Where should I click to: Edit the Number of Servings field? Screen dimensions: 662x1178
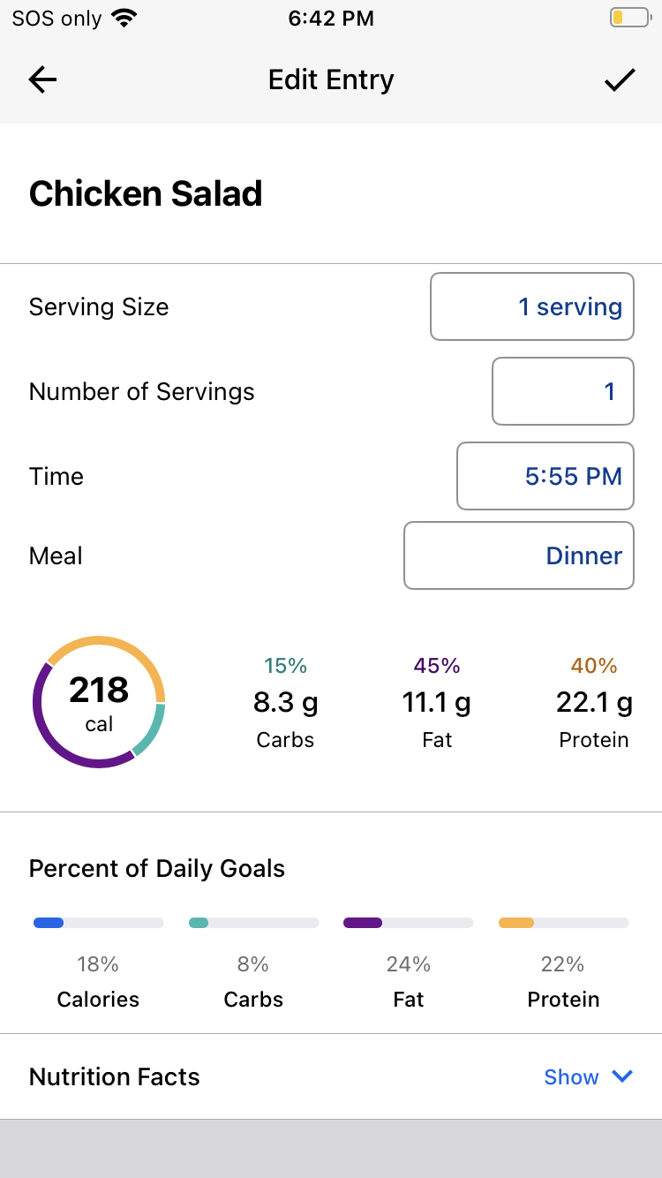pyautogui.click(x=563, y=391)
